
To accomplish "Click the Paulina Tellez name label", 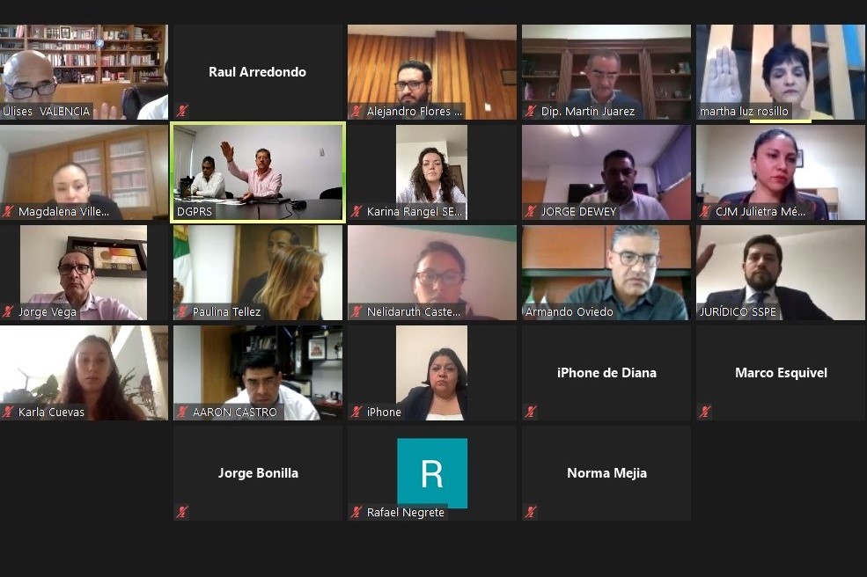I will click(x=226, y=311).
